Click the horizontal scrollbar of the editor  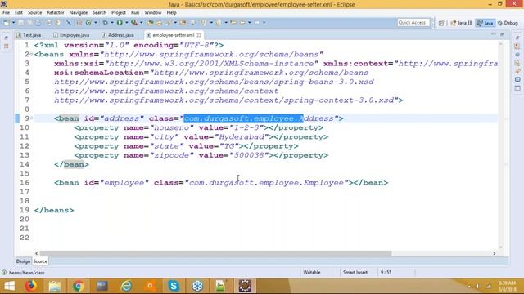(x=215, y=253)
